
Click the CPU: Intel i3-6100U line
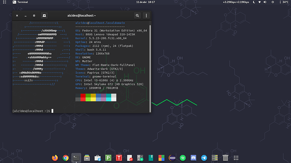click(x=104, y=80)
